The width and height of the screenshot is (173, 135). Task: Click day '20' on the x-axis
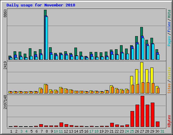106,131
